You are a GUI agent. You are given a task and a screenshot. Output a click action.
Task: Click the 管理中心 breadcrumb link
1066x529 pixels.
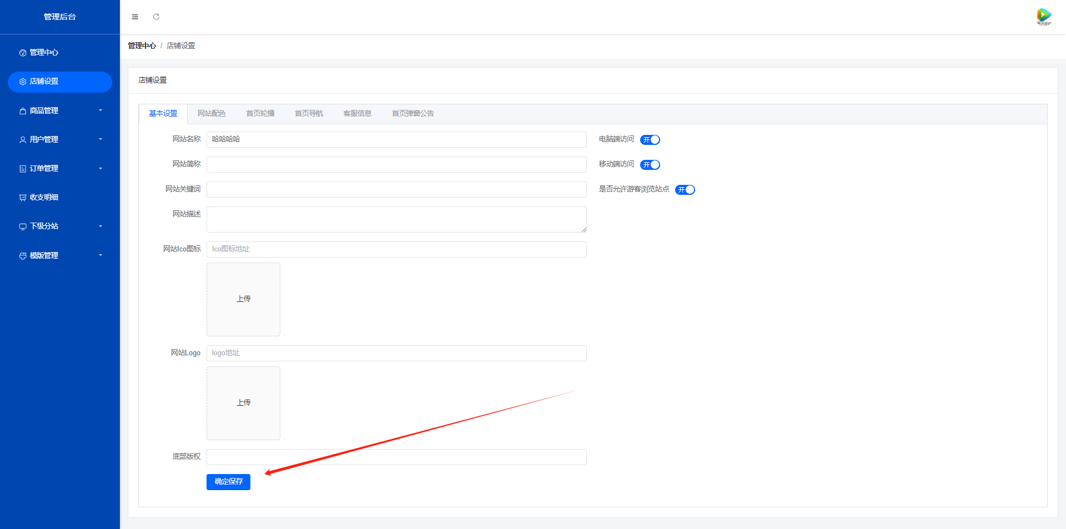click(x=142, y=46)
